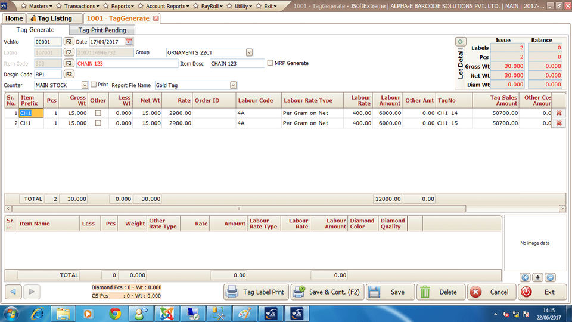Open media player from taskbar
572x322 pixels.
tap(88, 314)
